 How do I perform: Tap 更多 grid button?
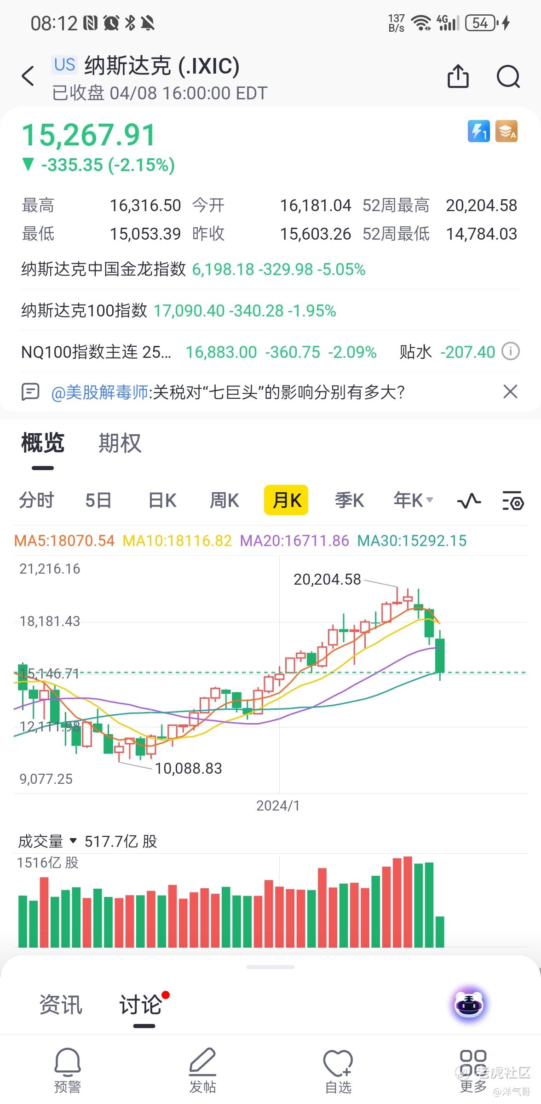pos(473,1070)
